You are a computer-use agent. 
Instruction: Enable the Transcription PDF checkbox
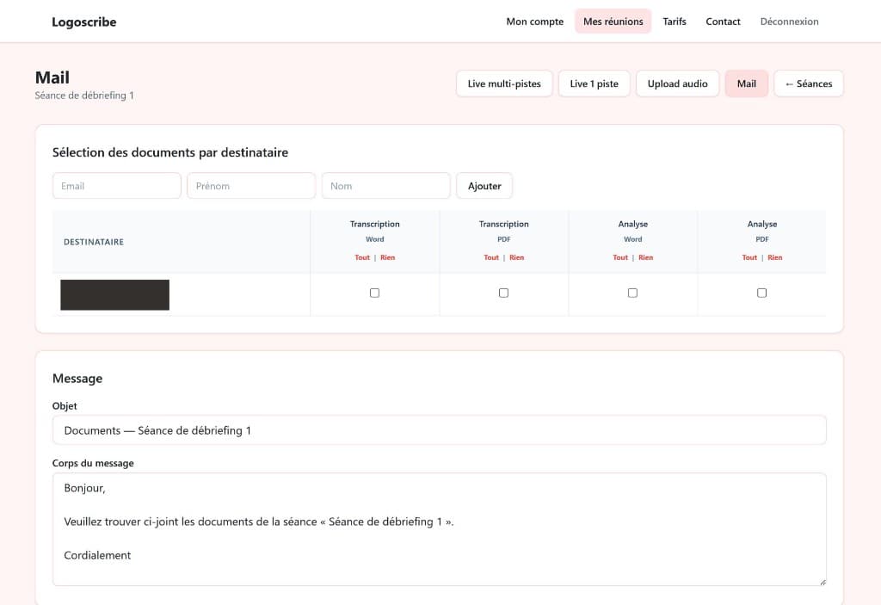[503, 293]
